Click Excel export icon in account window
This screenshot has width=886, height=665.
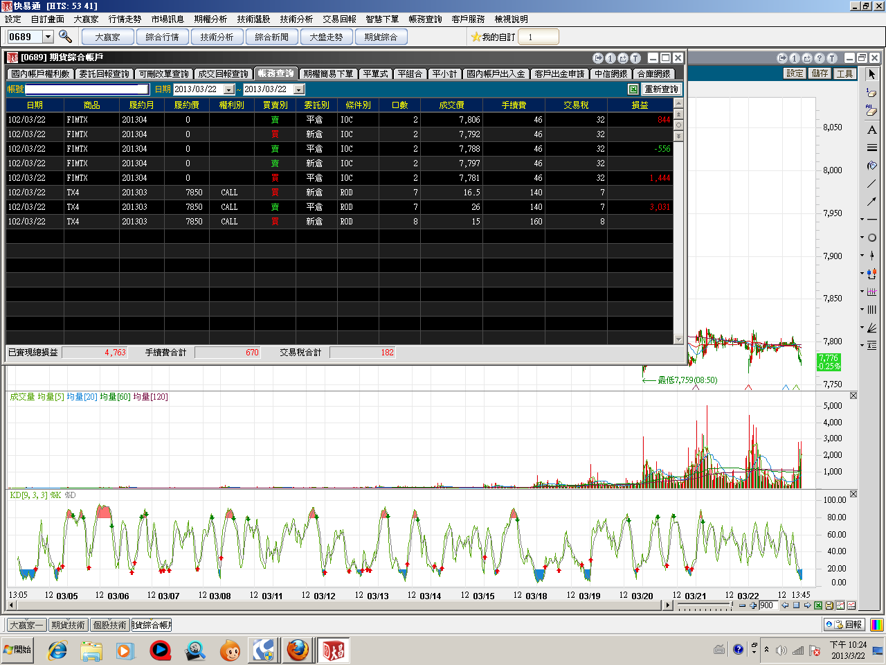[x=633, y=89]
